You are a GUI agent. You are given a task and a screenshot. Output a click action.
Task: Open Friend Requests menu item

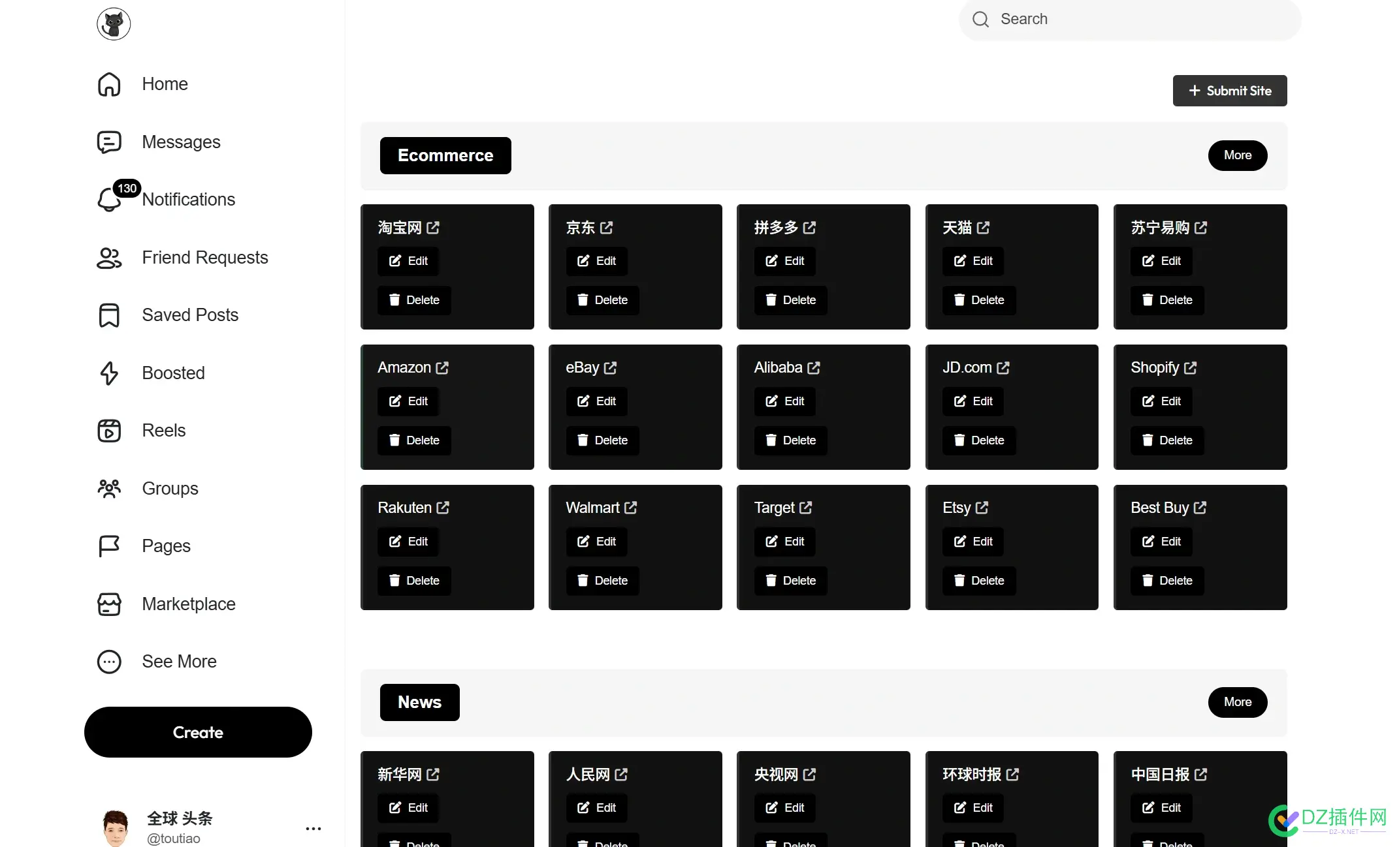(204, 258)
